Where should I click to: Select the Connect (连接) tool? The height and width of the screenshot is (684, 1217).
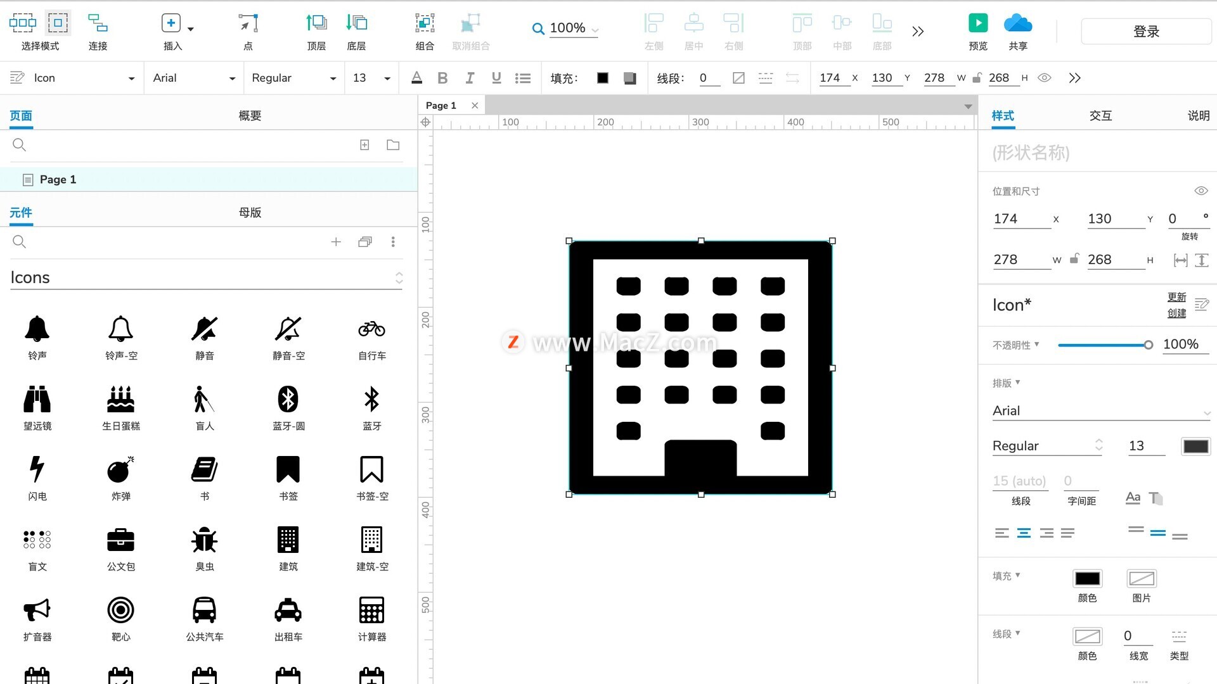[98, 23]
